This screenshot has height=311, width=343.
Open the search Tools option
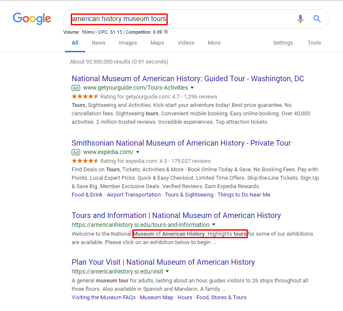(x=314, y=43)
